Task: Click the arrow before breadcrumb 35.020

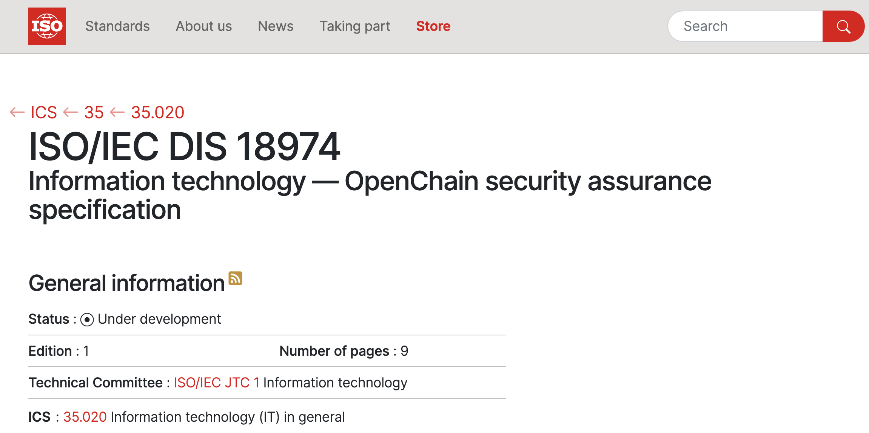Action: 117,112
